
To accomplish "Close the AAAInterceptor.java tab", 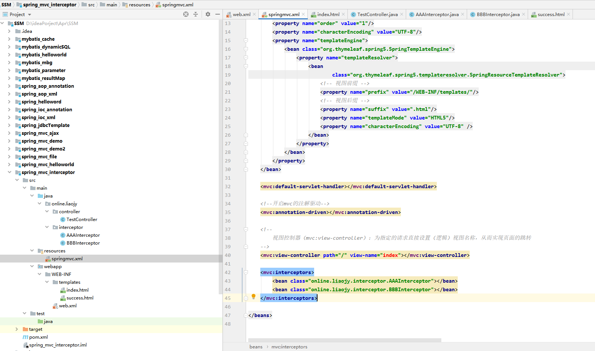I will (463, 15).
